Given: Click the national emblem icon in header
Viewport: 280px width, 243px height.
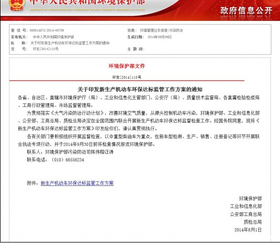Looking at the screenshot, I should pyautogui.click(x=17, y=5).
